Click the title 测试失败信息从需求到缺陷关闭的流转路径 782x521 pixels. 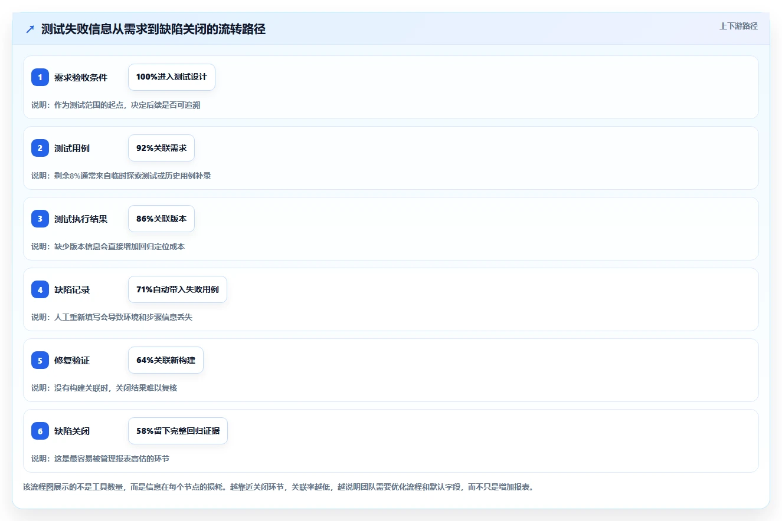[153, 29]
